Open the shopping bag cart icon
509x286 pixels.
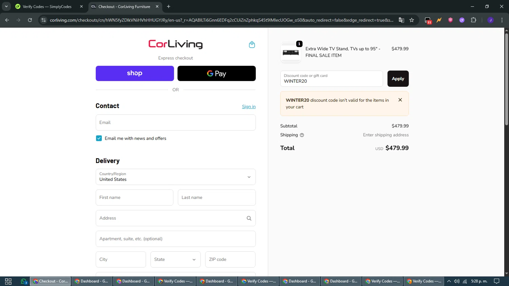[252, 44]
